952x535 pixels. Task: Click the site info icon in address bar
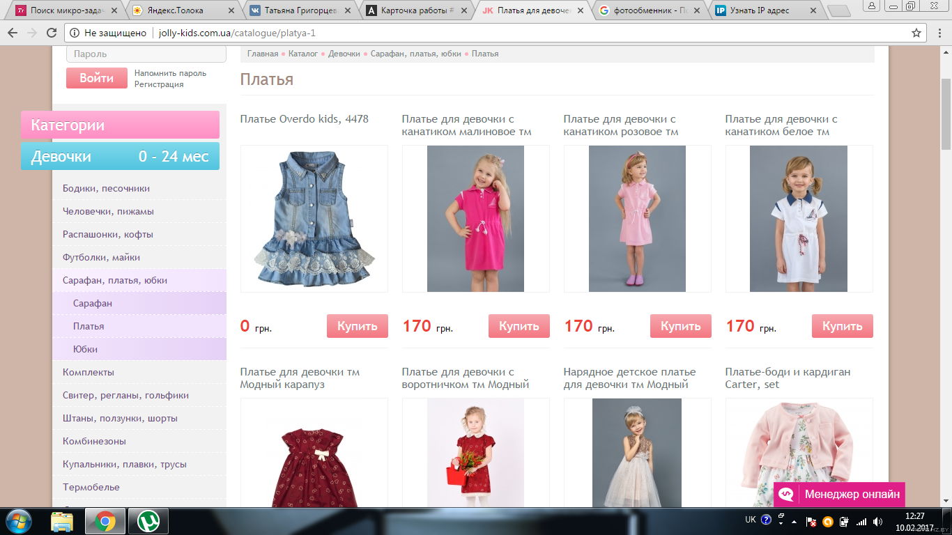coord(75,33)
